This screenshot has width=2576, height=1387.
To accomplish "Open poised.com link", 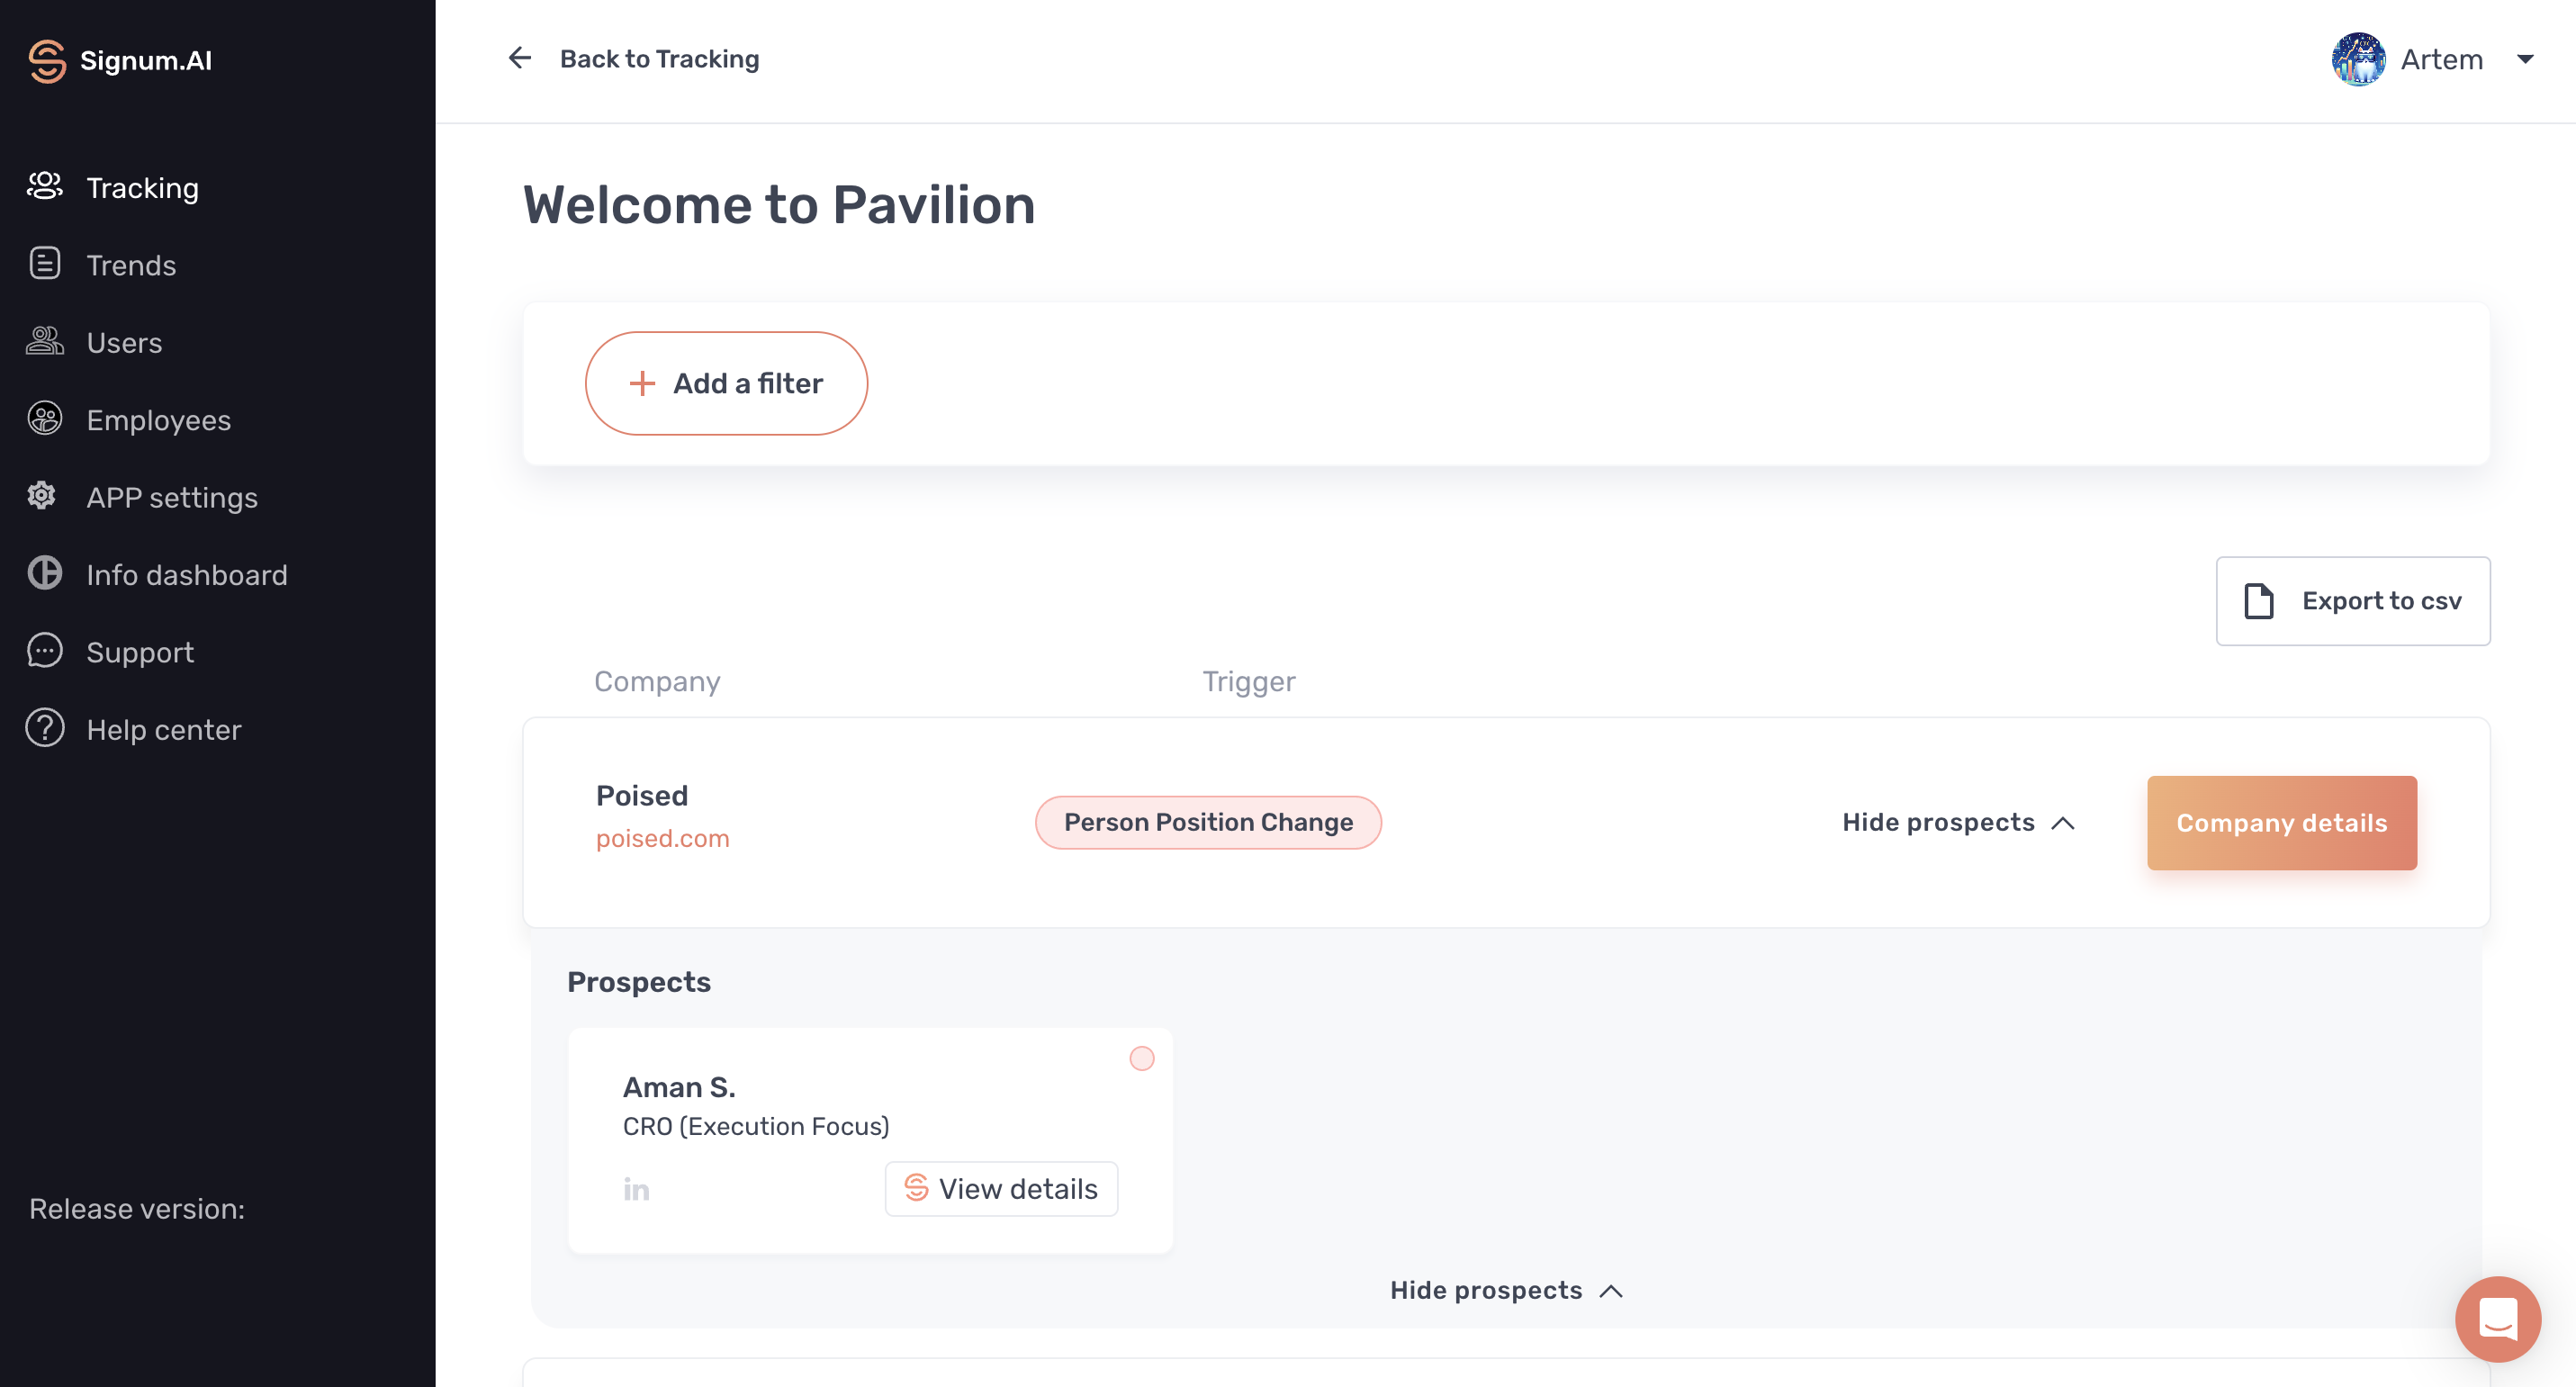I will coord(663,838).
